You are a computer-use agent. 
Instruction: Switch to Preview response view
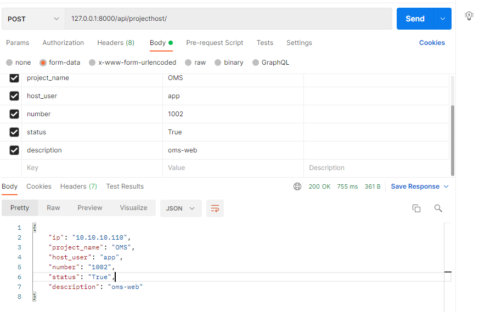coord(90,208)
